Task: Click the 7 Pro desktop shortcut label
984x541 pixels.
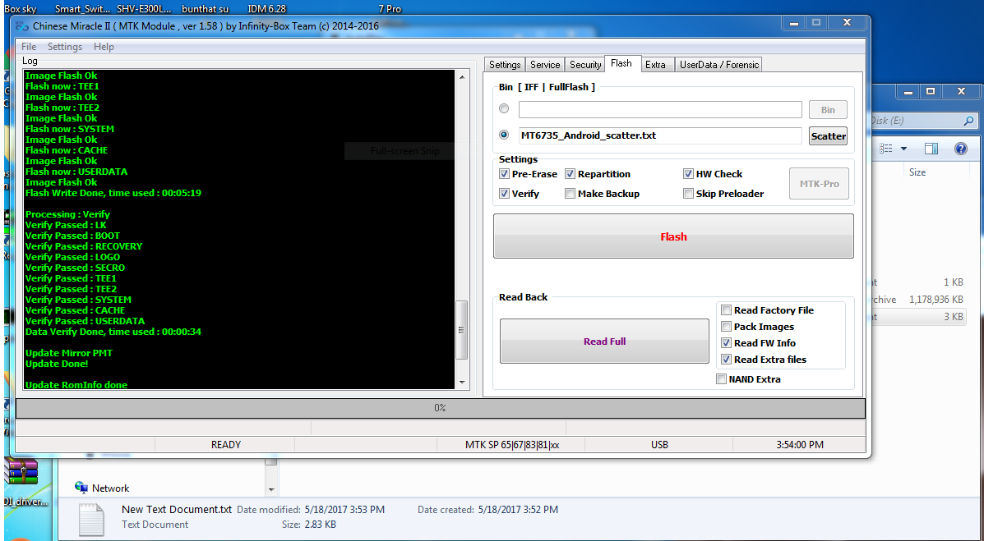Action: click(390, 9)
